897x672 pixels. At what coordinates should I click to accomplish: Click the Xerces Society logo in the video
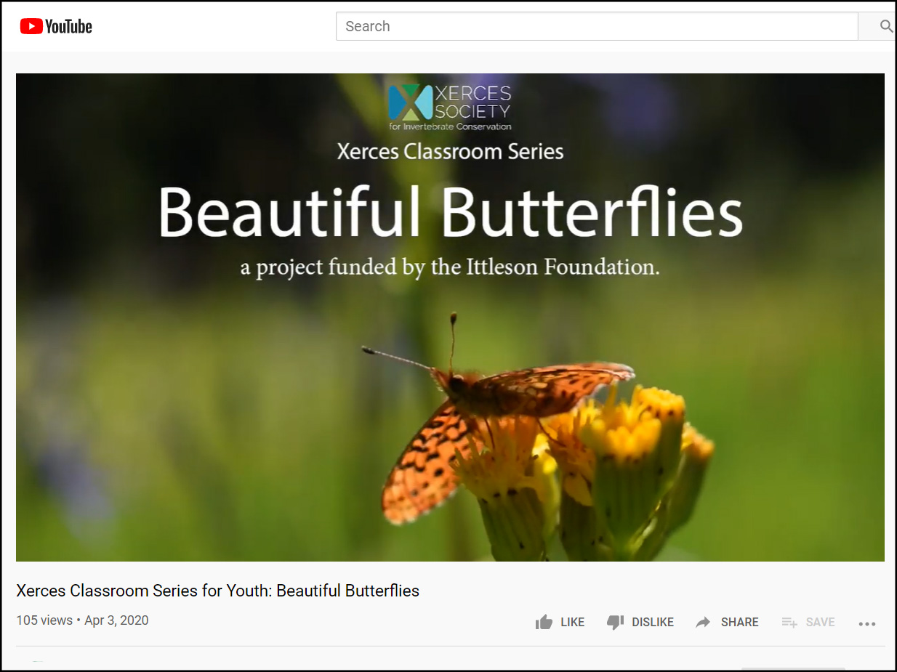(x=450, y=107)
